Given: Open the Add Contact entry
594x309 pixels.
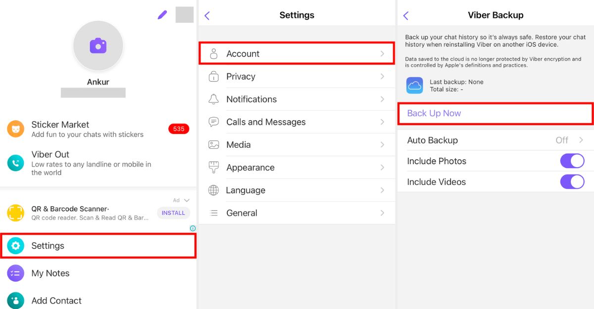Looking at the screenshot, I should coord(98,300).
